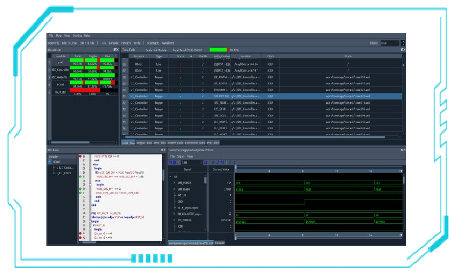Toggle the red breakpoint marker on line 22
The image size is (453, 275).
pos(80,156)
